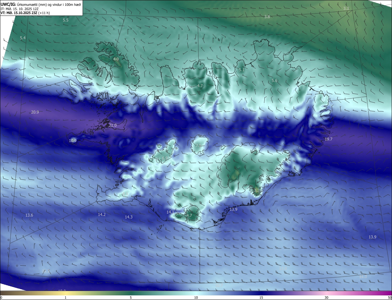Image resolution: width=392 pixels, height=300 pixels.
Task: Click the 5.6 value in northeast Iceland
Action: 274,80
